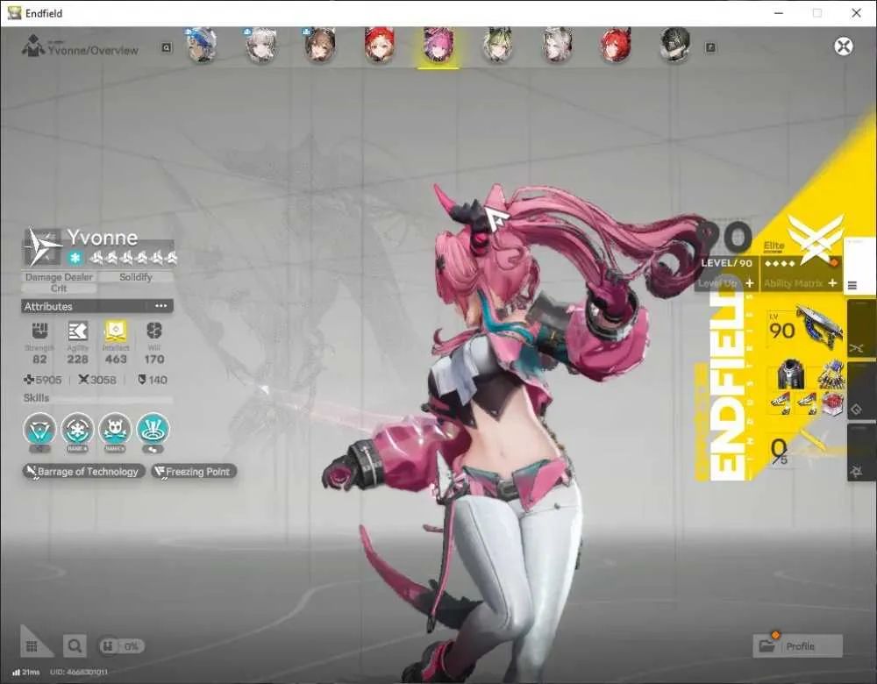The height and width of the screenshot is (684, 877).
Task: Toggle the 0% display pill
Action: (x=121, y=646)
